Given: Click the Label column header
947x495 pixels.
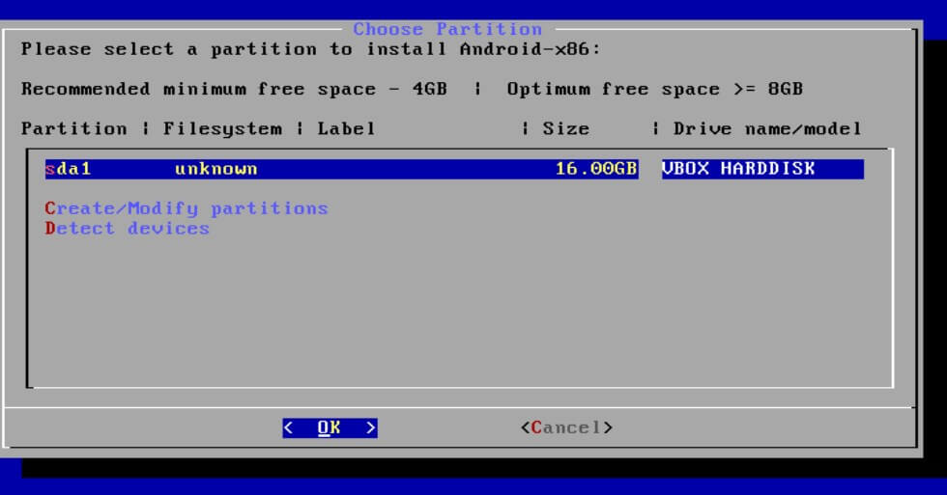Looking at the screenshot, I should tap(346, 129).
